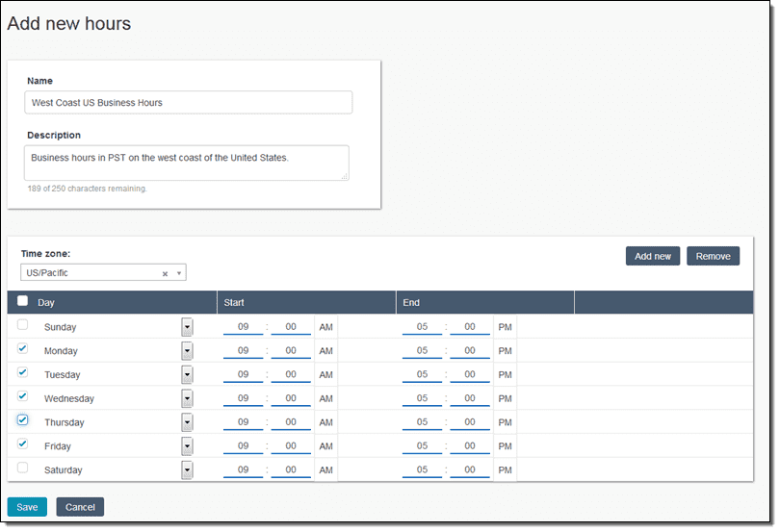The image size is (780, 532).
Task: Expand the Wednesday day dropdown
Action: [x=187, y=398]
